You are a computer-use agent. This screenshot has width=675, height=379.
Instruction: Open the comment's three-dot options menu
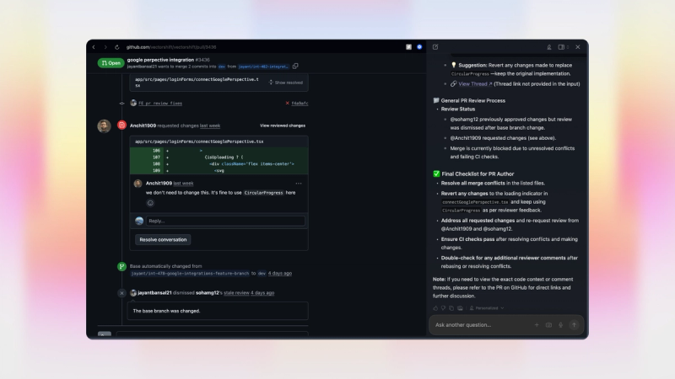pos(299,184)
